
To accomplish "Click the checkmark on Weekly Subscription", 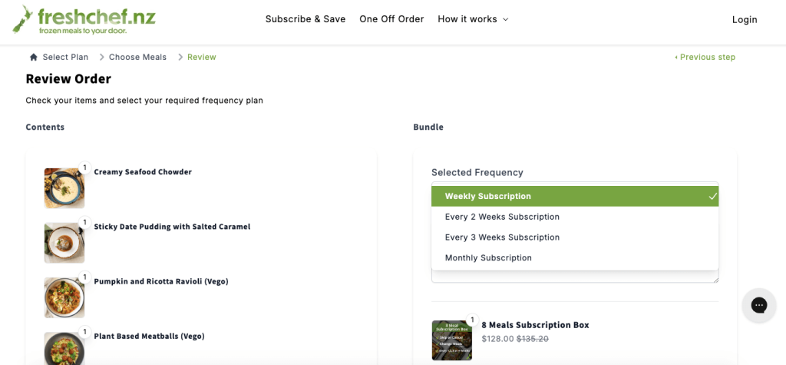I will 713,196.
